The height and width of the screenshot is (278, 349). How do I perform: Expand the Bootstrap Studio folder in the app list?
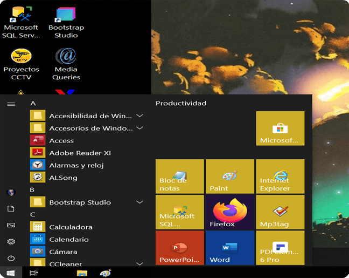coord(139,202)
